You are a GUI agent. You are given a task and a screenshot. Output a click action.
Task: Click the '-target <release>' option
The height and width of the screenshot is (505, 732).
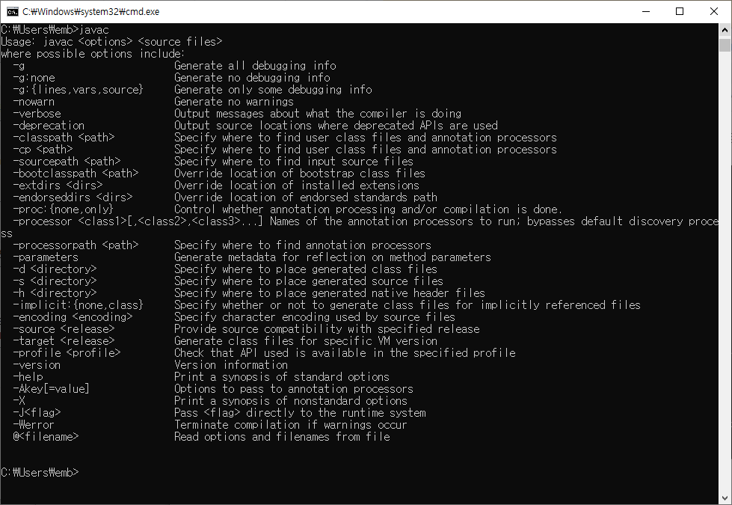(64, 341)
